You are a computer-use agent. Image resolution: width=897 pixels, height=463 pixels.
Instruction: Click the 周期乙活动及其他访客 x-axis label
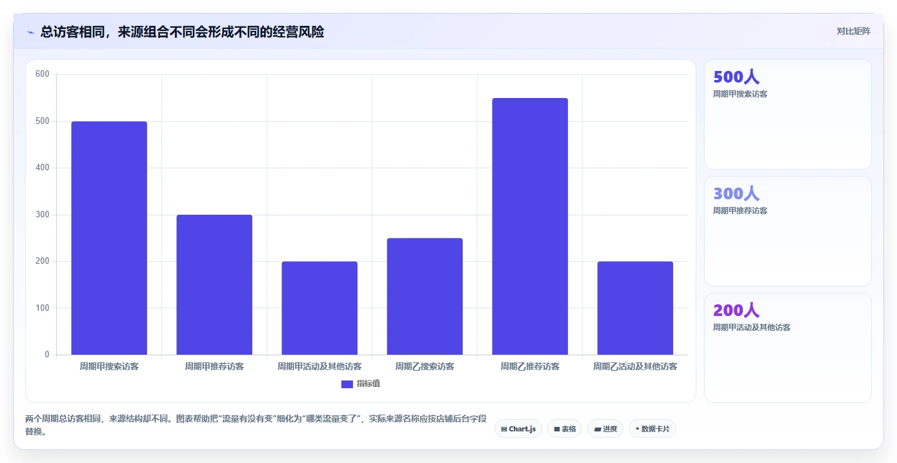coord(635,366)
